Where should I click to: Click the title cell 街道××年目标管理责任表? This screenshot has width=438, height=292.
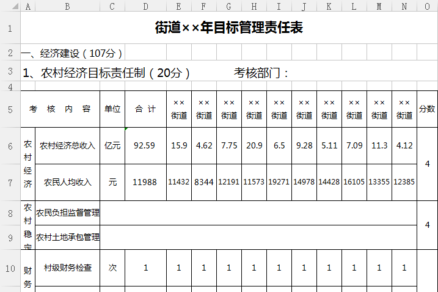coord(228,28)
